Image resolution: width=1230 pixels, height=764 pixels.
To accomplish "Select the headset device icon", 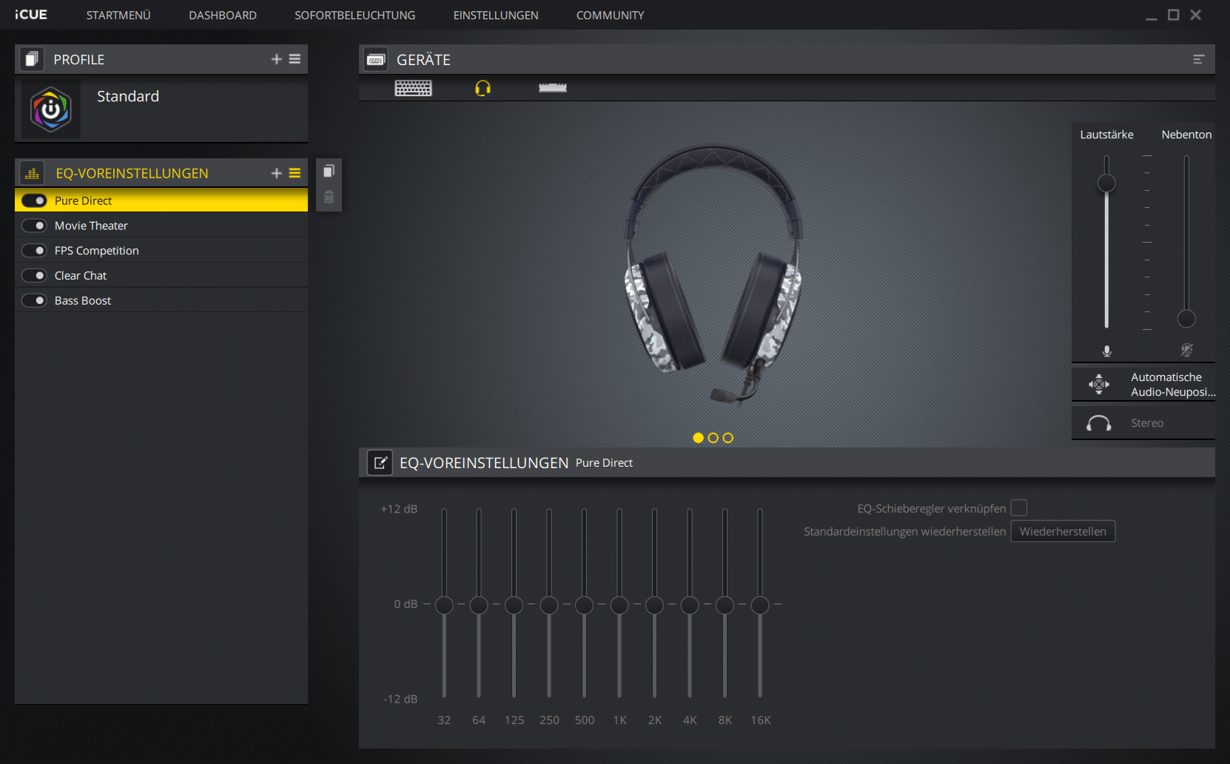I will (x=483, y=89).
